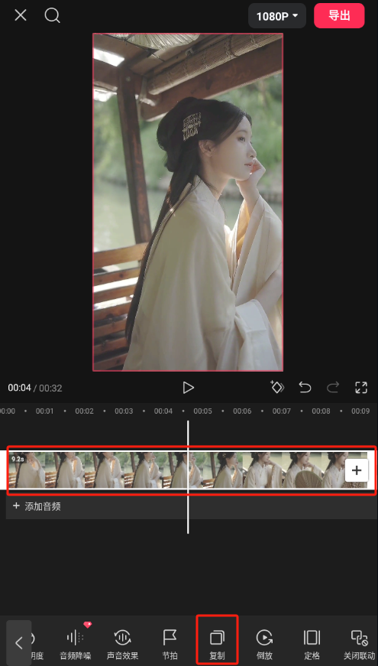Viewport: 378px width, 666px height.
Task: Toggle fullscreen preview mode
Action: tap(361, 387)
